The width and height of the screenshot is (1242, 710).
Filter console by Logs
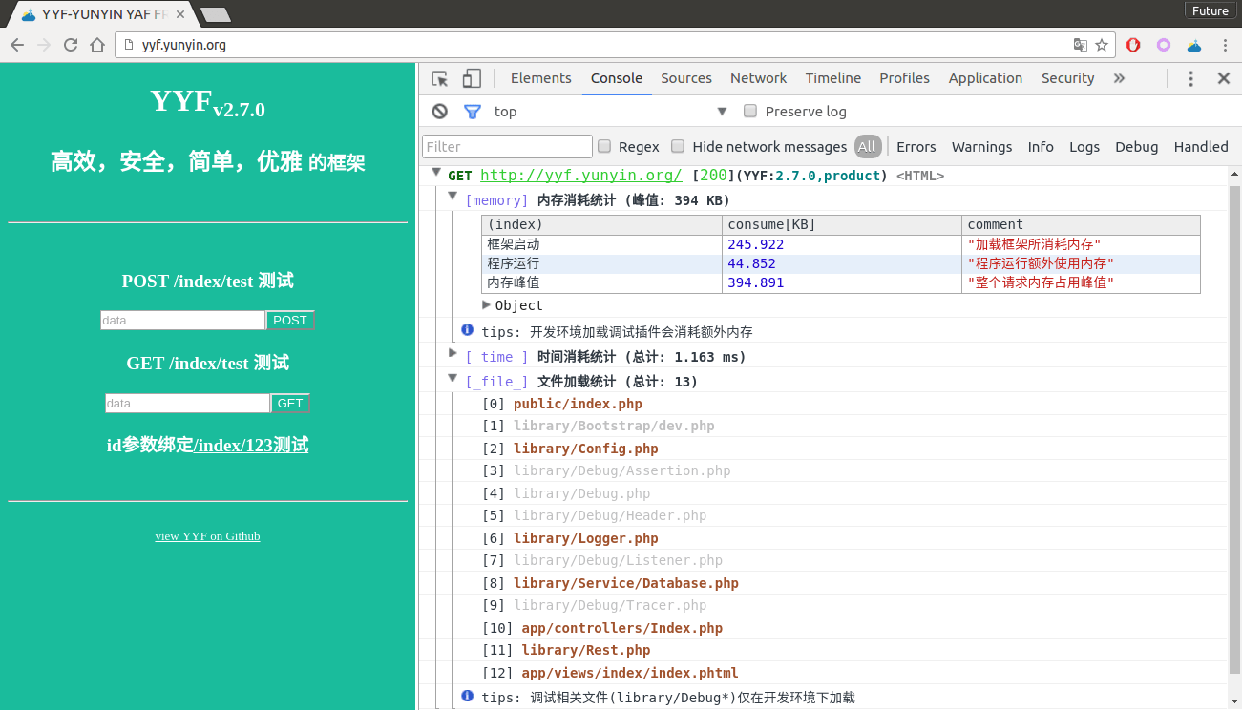coord(1084,146)
